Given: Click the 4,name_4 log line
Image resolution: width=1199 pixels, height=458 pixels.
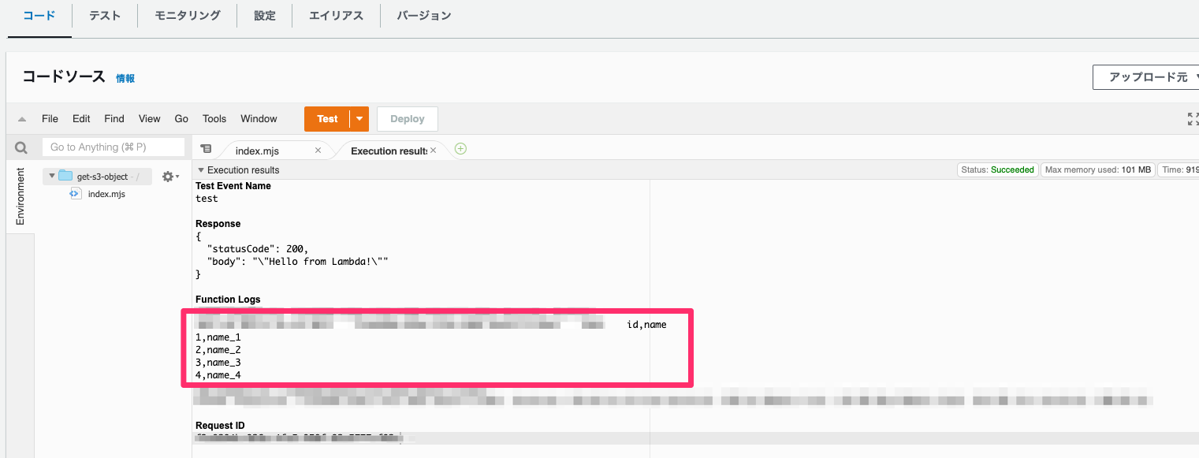Looking at the screenshot, I should (x=218, y=375).
